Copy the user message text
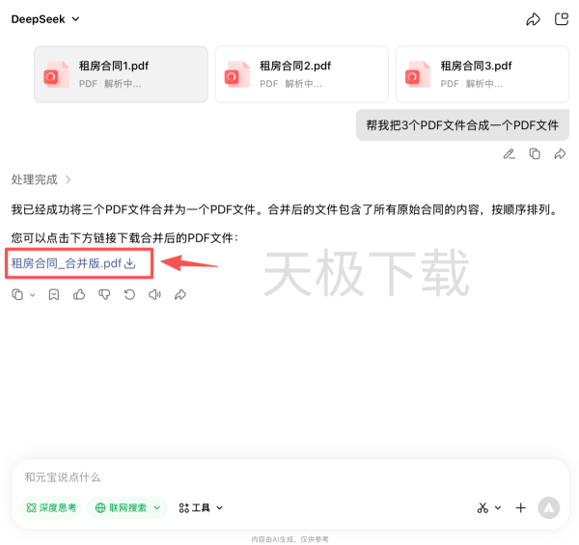Image resolution: width=579 pixels, height=545 pixels. tap(535, 153)
